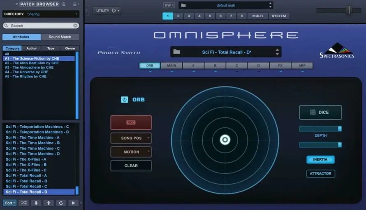Step the default multi selector arrows

(270, 5)
